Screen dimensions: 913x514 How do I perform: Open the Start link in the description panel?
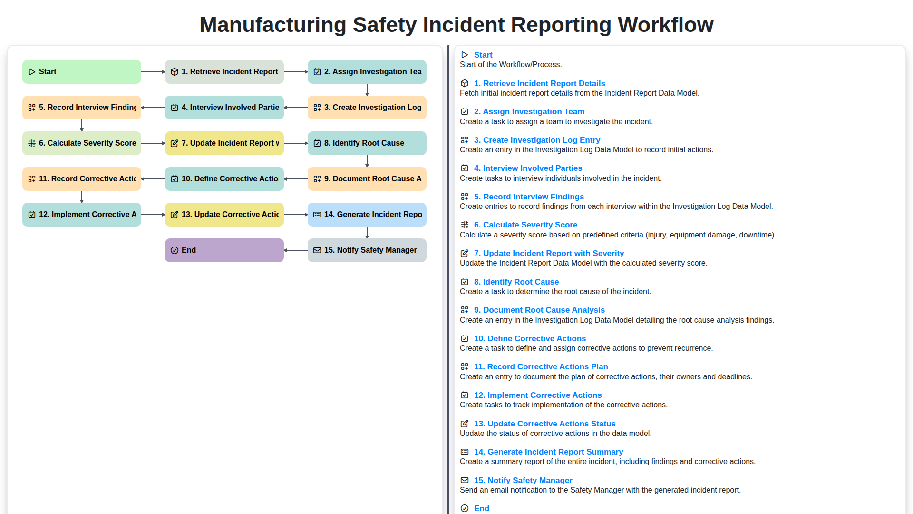(x=483, y=55)
